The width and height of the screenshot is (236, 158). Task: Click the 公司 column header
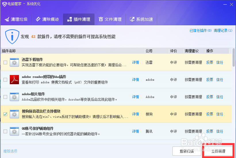(x=156, y=51)
